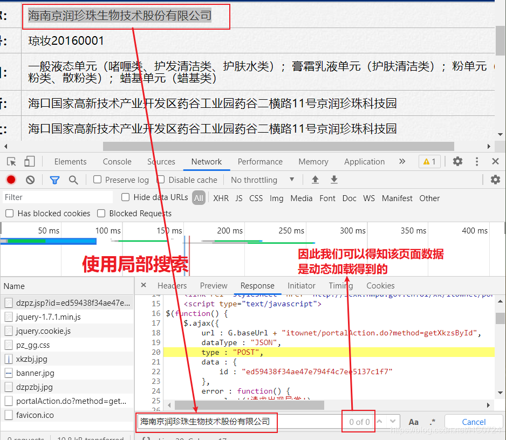Select jquery-1.7.1.min.js request
This screenshot has width=506, height=440.
pyautogui.click(x=67, y=317)
